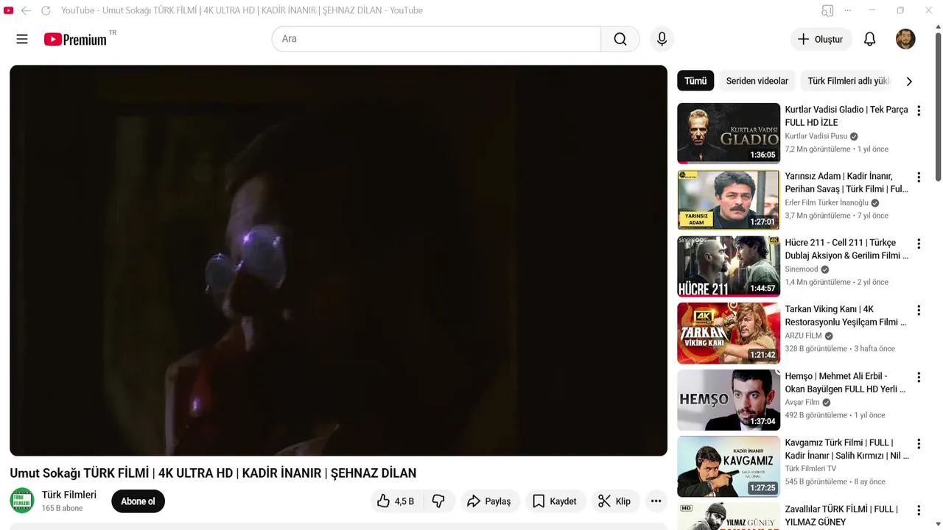Open options menu for Kurtlar Vadisi Gladio

click(x=919, y=110)
